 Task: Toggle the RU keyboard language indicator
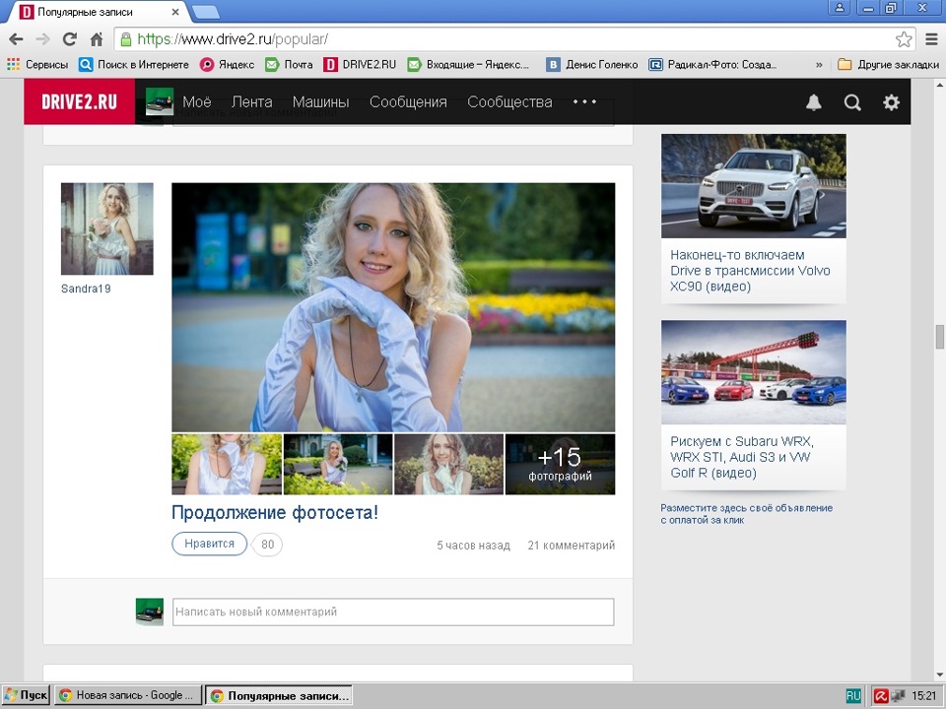tap(853, 695)
